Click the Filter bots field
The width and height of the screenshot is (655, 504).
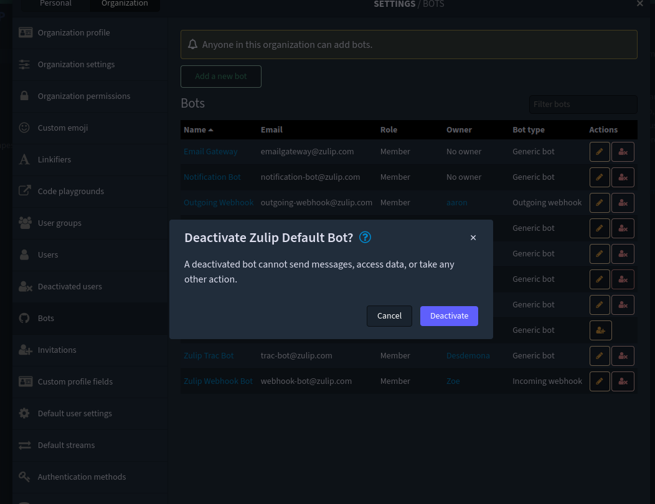583,104
